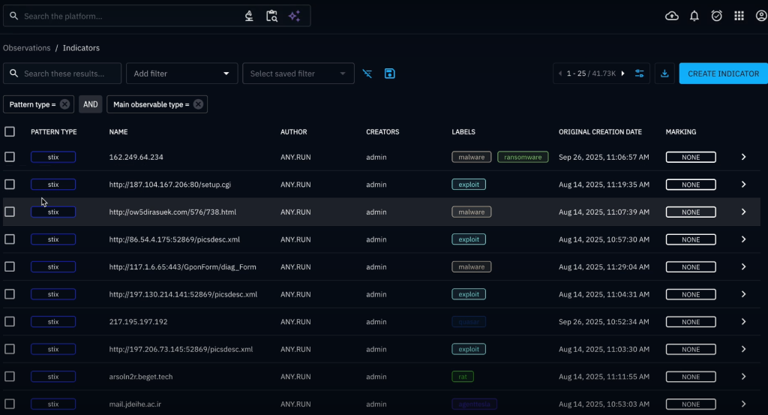
Task: Open row arrow for 197.206.73.145 indicator
Action: pyautogui.click(x=743, y=350)
